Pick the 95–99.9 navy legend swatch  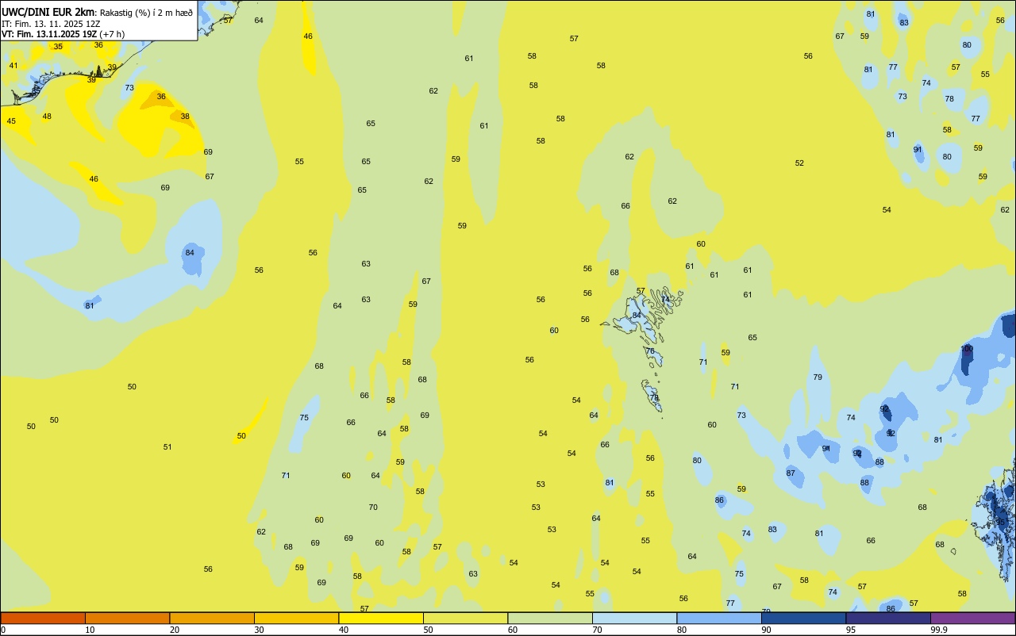[x=888, y=618]
